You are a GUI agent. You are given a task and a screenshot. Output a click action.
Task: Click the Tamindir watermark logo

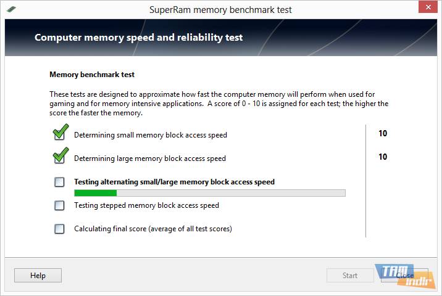(x=401, y=275)
